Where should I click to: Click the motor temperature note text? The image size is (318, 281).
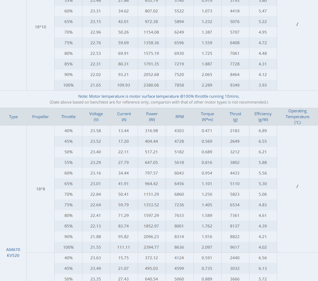coord(159,96)
